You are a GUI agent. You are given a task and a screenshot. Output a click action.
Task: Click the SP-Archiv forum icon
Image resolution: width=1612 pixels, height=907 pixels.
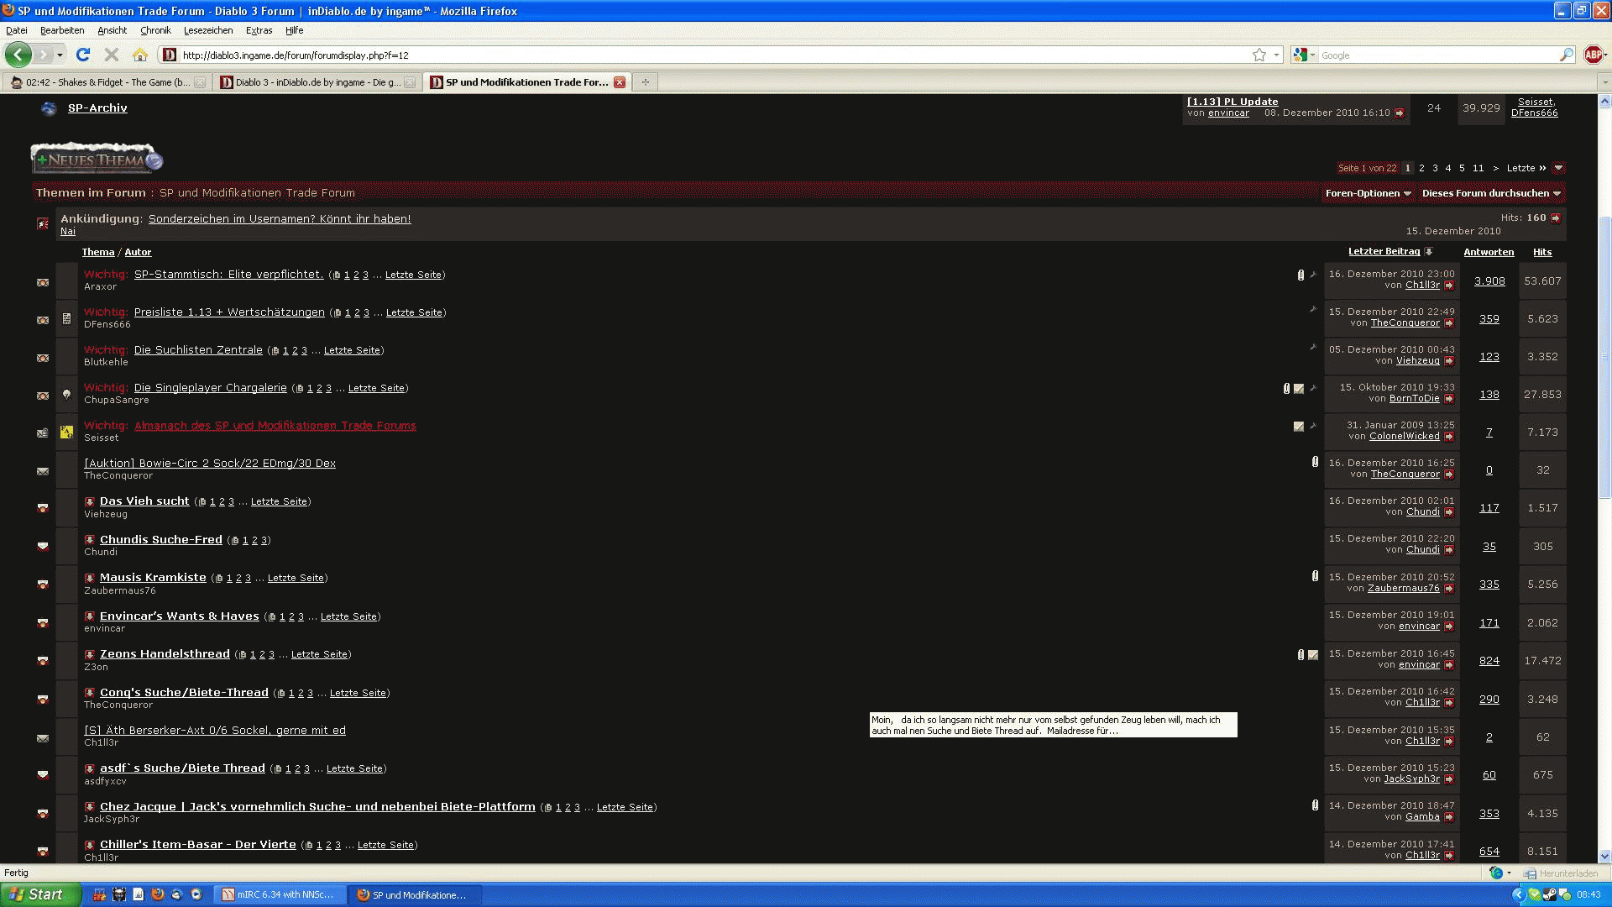click(49, 108)
